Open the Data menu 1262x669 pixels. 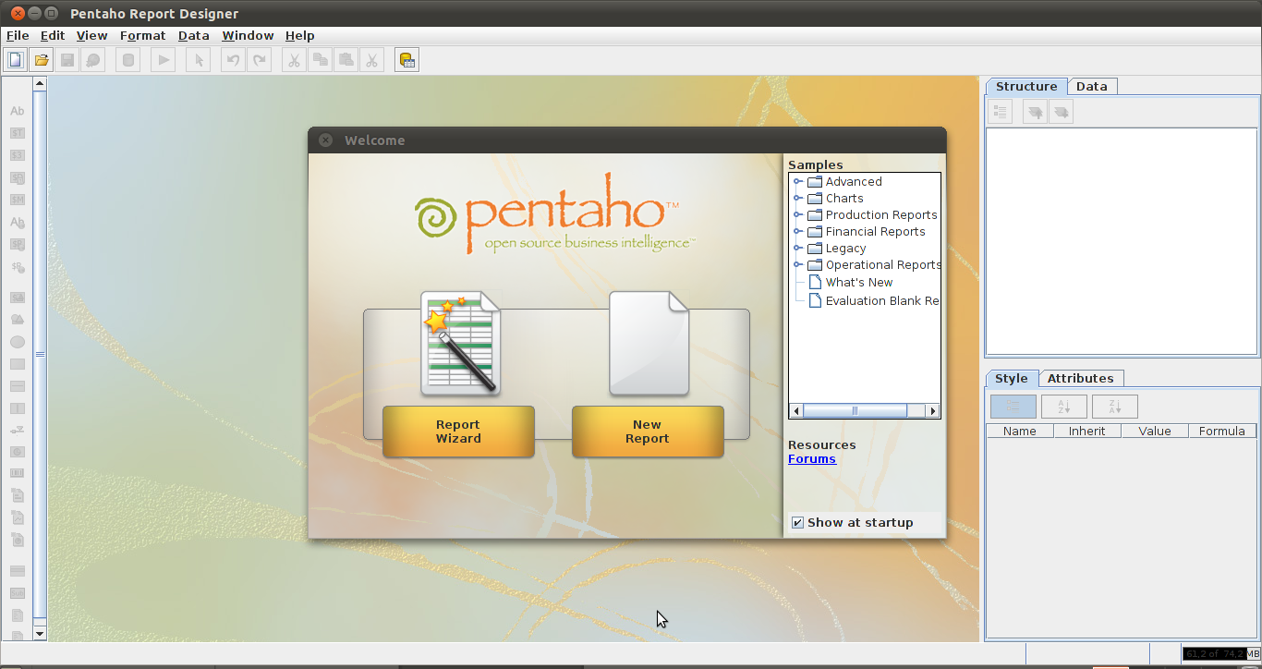click(x=194, y=35)
